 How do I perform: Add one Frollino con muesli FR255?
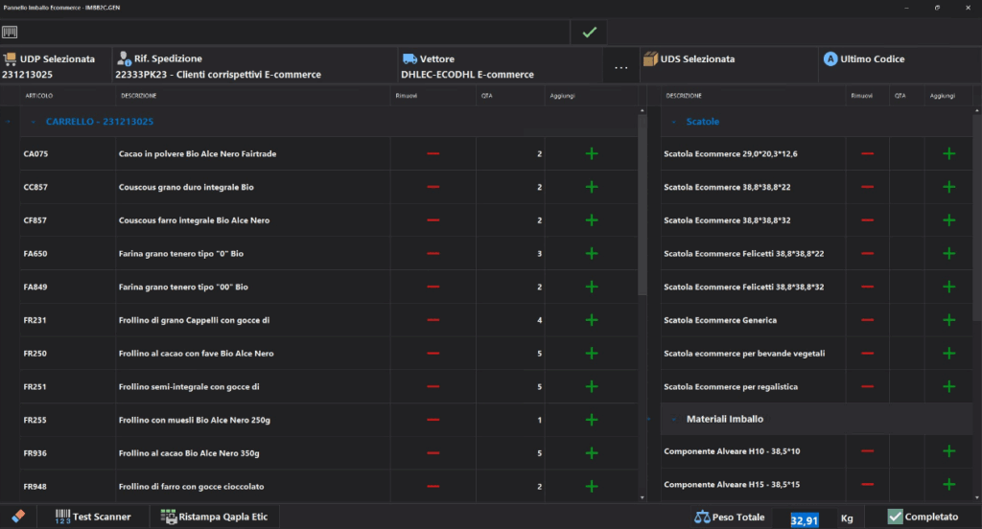click(x=591, y=420)
